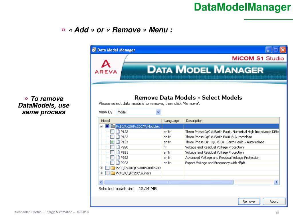Click the P923 document icon
The width and height of the screenshot is (293, 219).
pos(118,163)
